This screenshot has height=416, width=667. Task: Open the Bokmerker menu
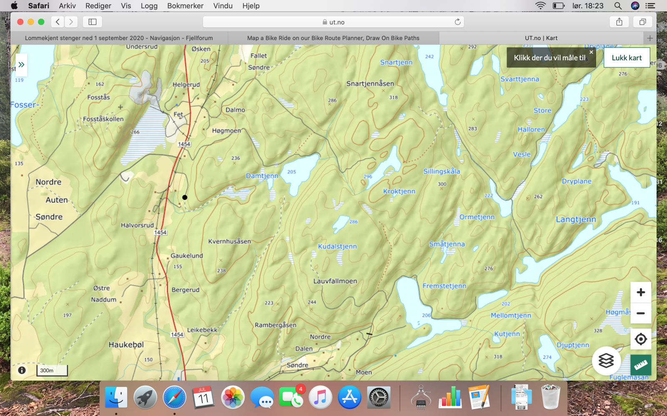[x=185, y=6]
